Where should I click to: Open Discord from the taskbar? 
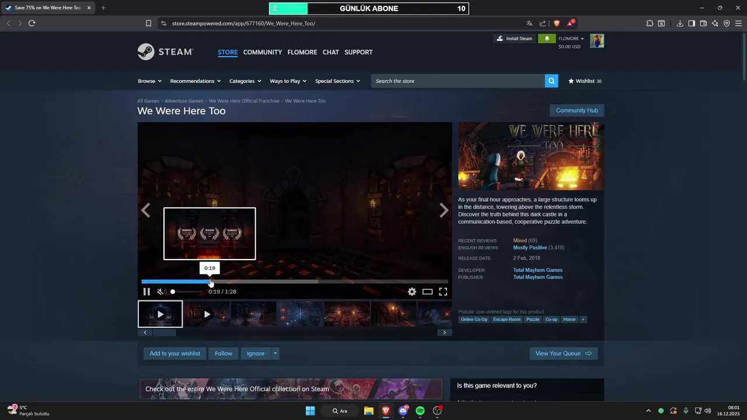click(403, 411)
